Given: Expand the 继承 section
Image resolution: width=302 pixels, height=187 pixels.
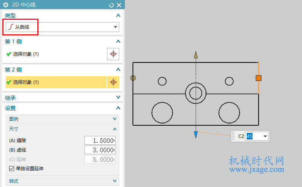Looking at the screenshot, I should pos(118,97).
